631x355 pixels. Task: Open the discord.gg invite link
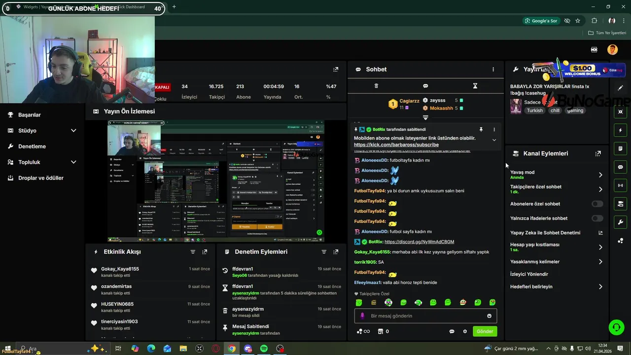coord(419,242)
